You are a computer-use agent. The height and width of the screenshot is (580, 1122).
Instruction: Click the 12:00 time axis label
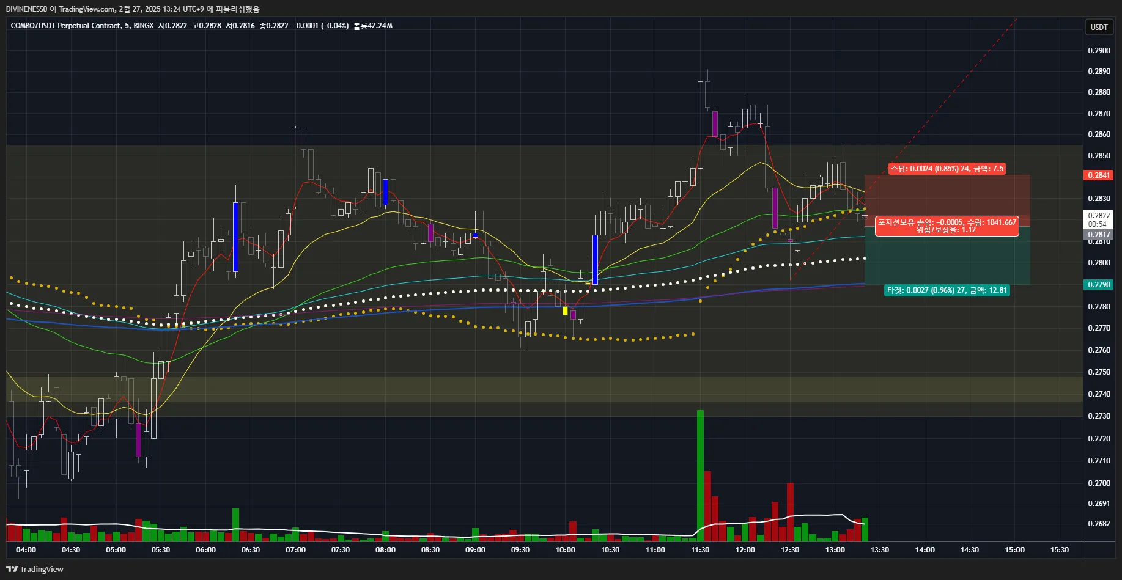tap(745, 550)
